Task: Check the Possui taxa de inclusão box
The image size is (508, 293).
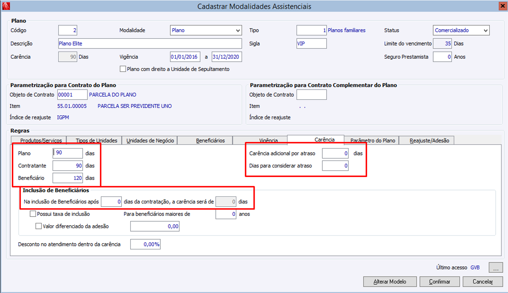Action: click(x=33, y=214)
